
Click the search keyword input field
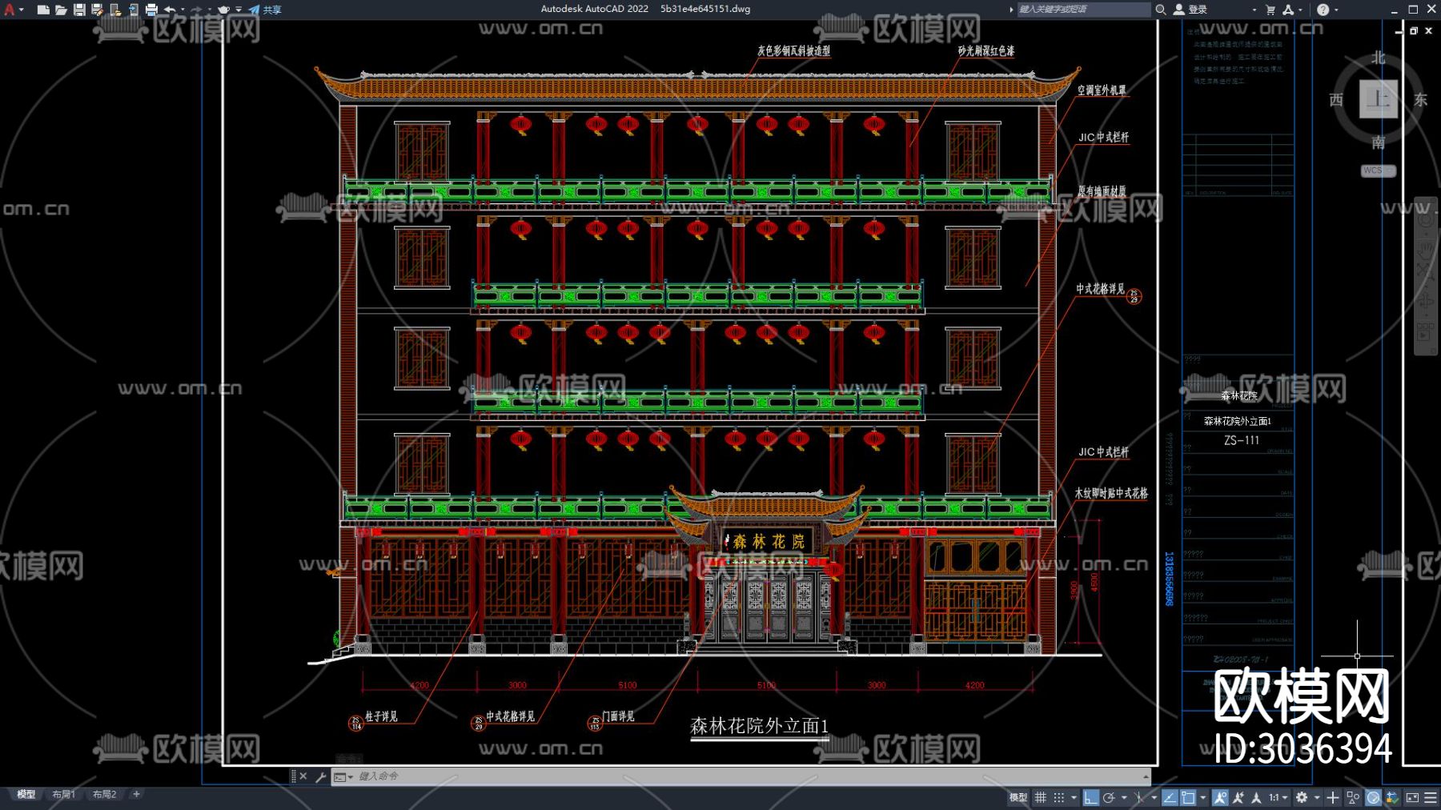(1083, 10)
